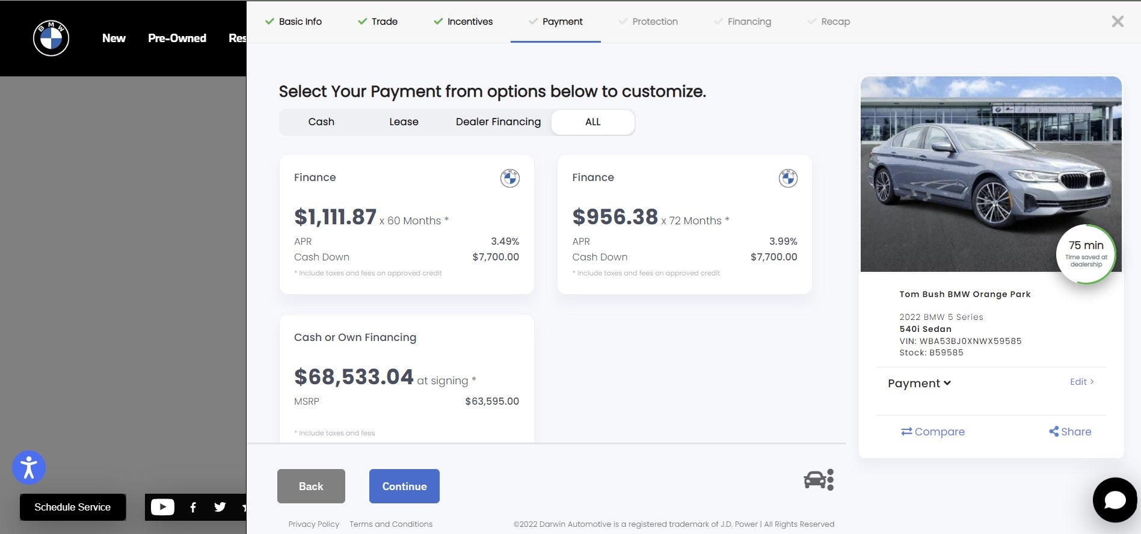1141x534 pixels.
Task: Open the chat bubble widget
Action: point(1115,500)
